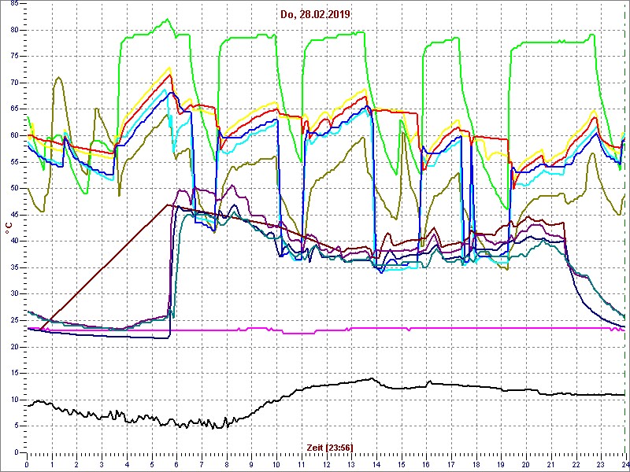The image size is (630, 472).
Task: Click hour '14' on the time axis
Action: pos(376,463)
